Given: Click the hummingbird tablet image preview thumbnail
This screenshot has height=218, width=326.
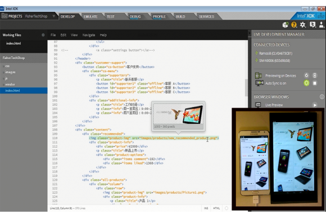Looking at the screenshot, I should [178, 114].
